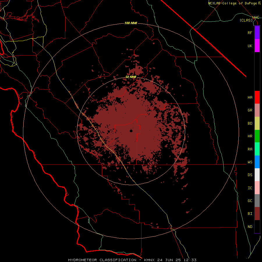Click the HHC product code label
Screen dimensions: 262x262
coord(256,17)
